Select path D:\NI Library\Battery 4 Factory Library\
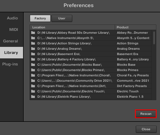The width and height of the screenshot is (160, 135). [67, 59]
